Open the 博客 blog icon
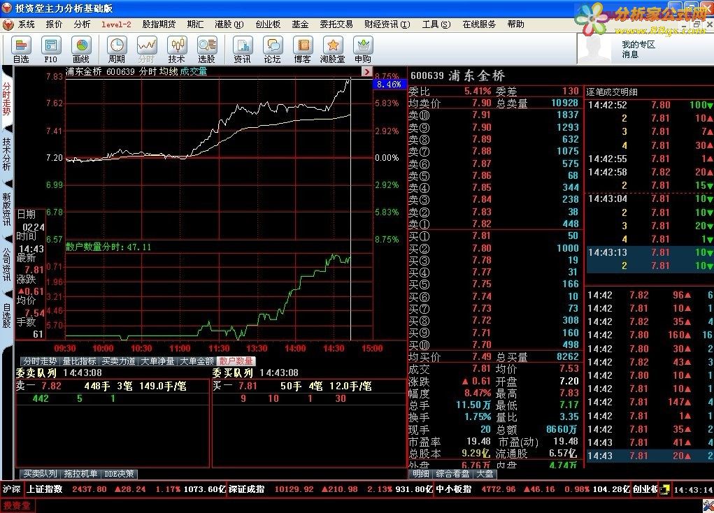Screen dimensions: 714x513 (x=302, y=50)
